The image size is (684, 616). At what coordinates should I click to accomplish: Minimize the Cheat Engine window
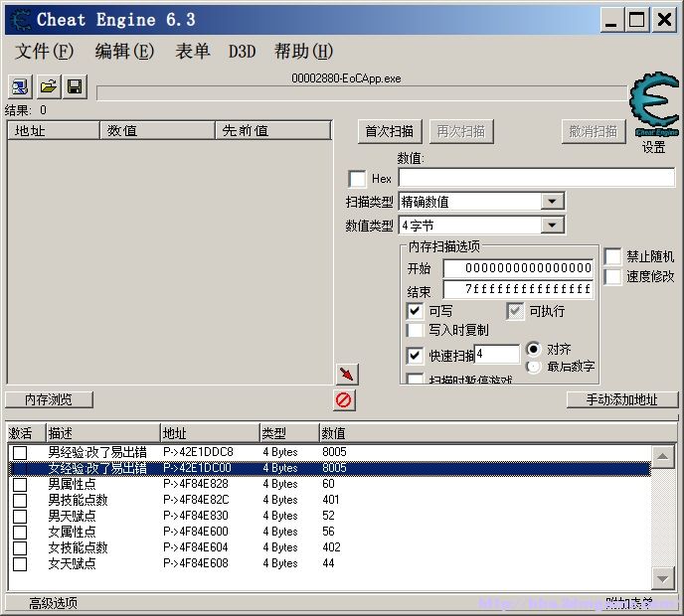click(x=611, y=20)
